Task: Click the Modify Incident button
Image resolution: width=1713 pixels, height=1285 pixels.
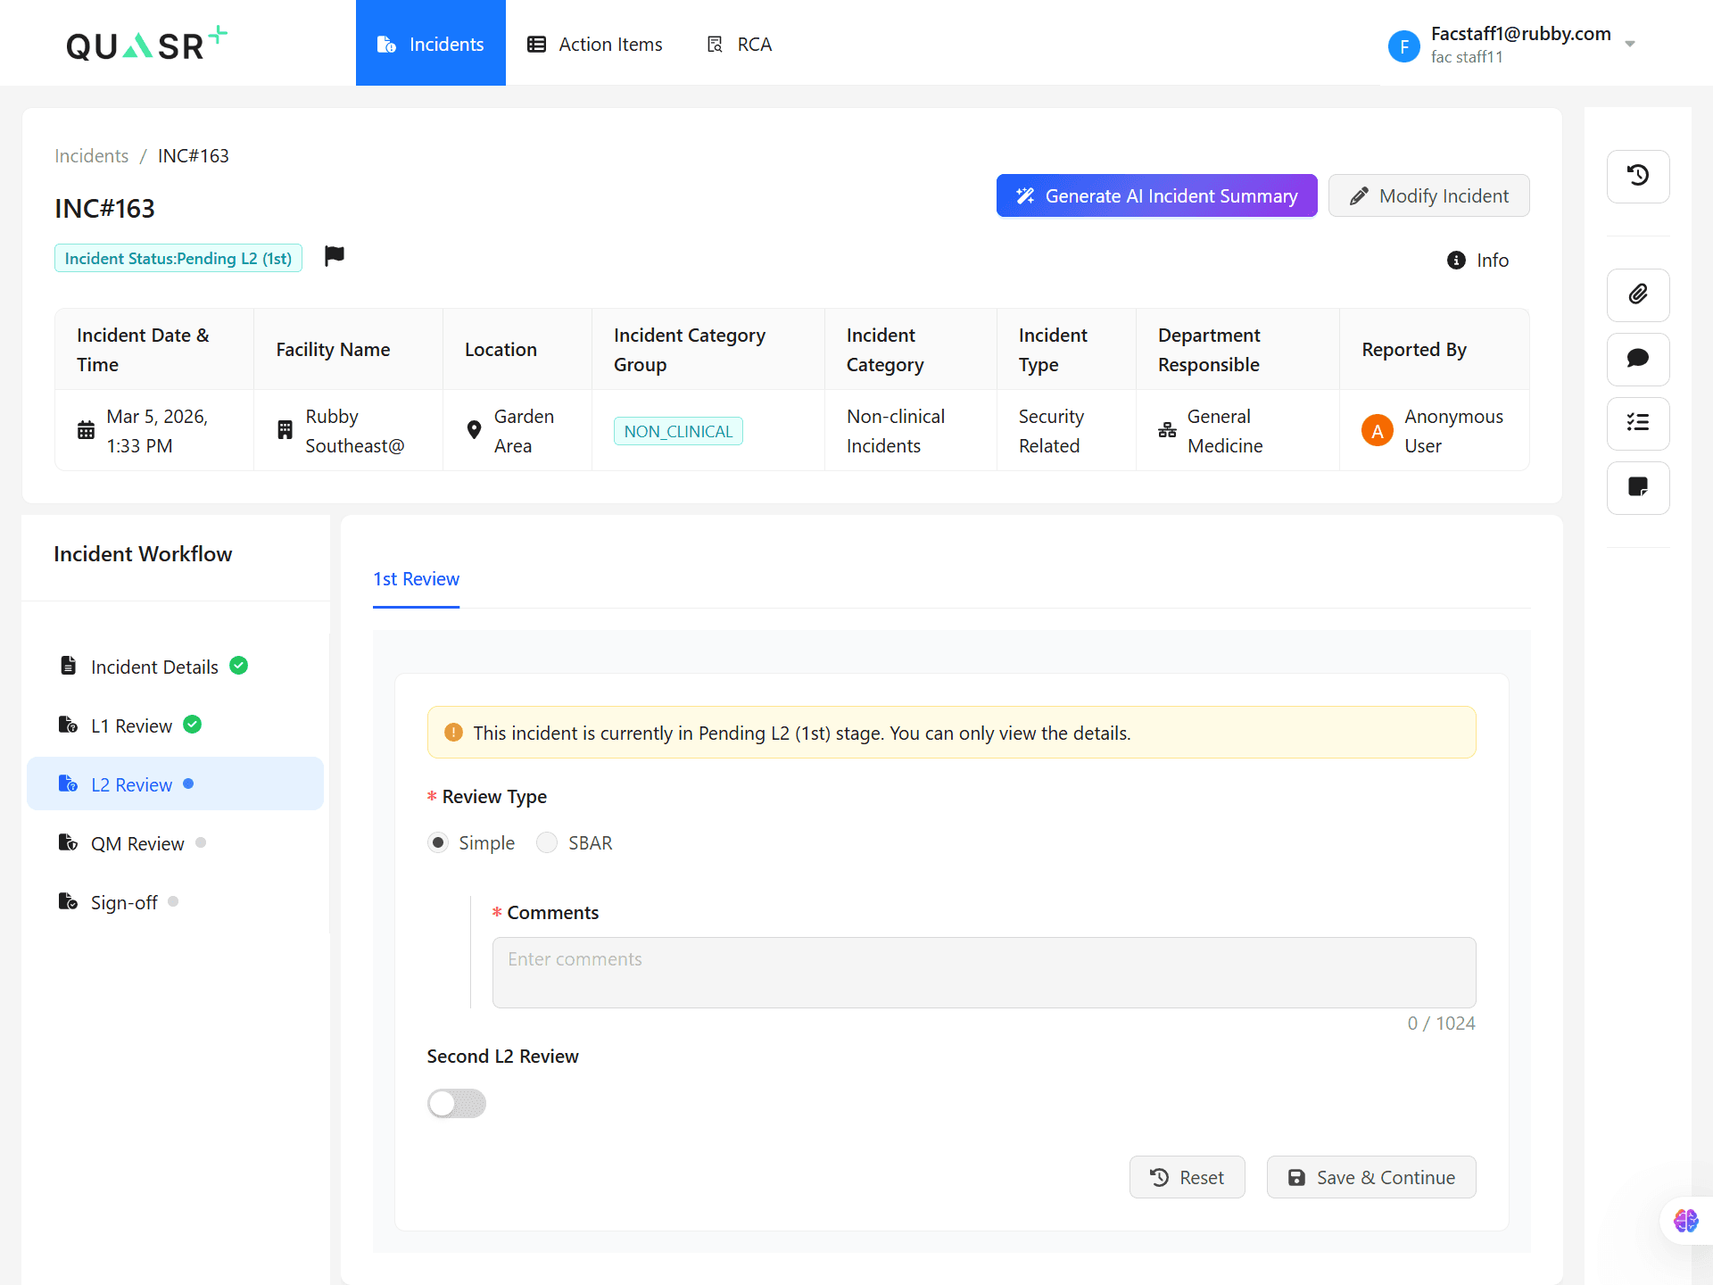Action: 1428,195
